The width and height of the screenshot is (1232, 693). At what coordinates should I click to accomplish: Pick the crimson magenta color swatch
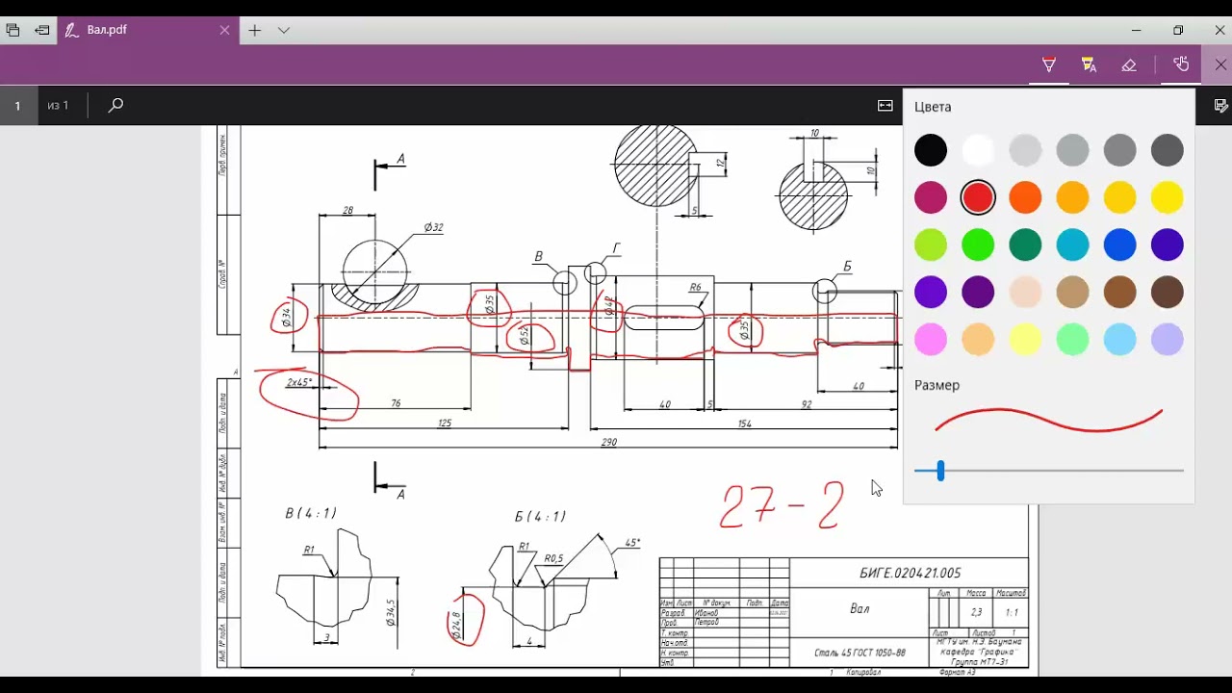931,197
